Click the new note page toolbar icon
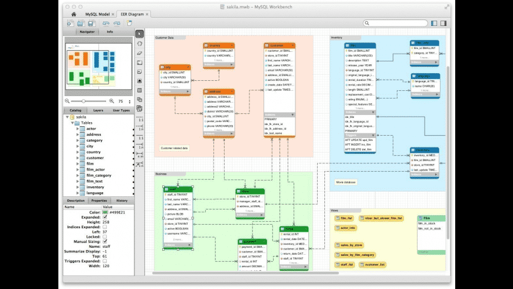 click(130, 23)
